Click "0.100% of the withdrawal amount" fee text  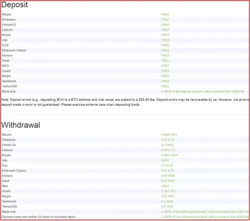(x=205, y=212)
